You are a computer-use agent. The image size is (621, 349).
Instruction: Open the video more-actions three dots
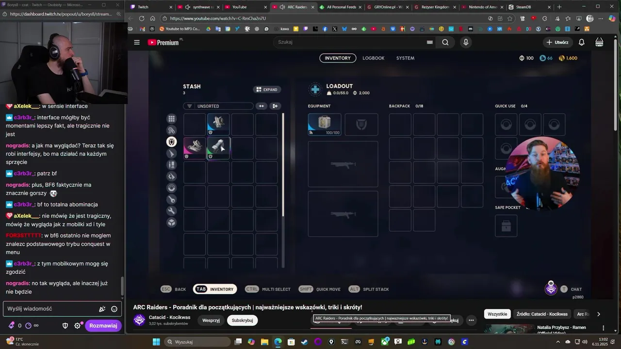point(471,320)
